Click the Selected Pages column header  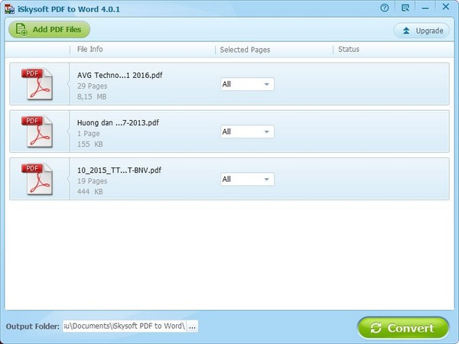point(245,50)
